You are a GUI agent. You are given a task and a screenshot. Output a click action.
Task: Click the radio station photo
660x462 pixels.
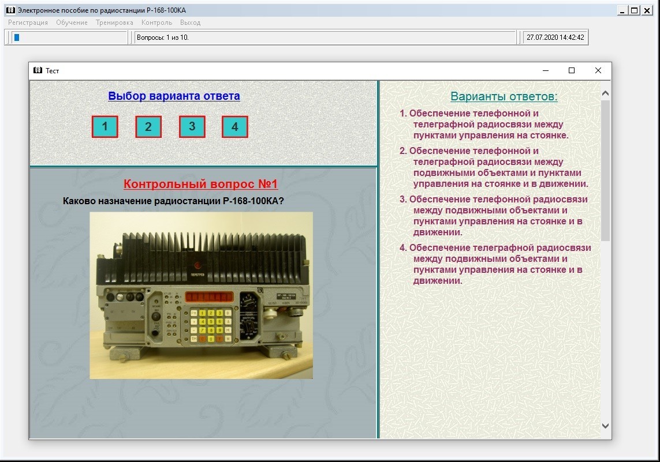(201, 295)
